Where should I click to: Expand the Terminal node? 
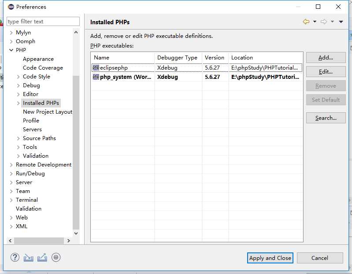(11, 200)
